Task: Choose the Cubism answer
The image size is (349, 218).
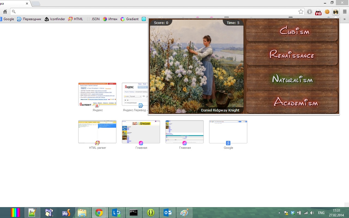Action: click(x=292, y=30)
